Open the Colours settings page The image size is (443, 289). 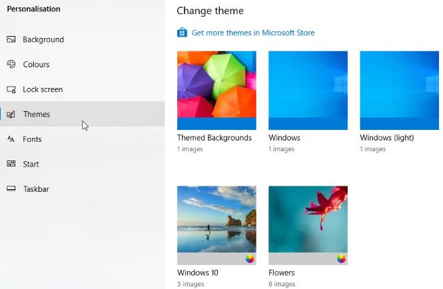(82, 64)
